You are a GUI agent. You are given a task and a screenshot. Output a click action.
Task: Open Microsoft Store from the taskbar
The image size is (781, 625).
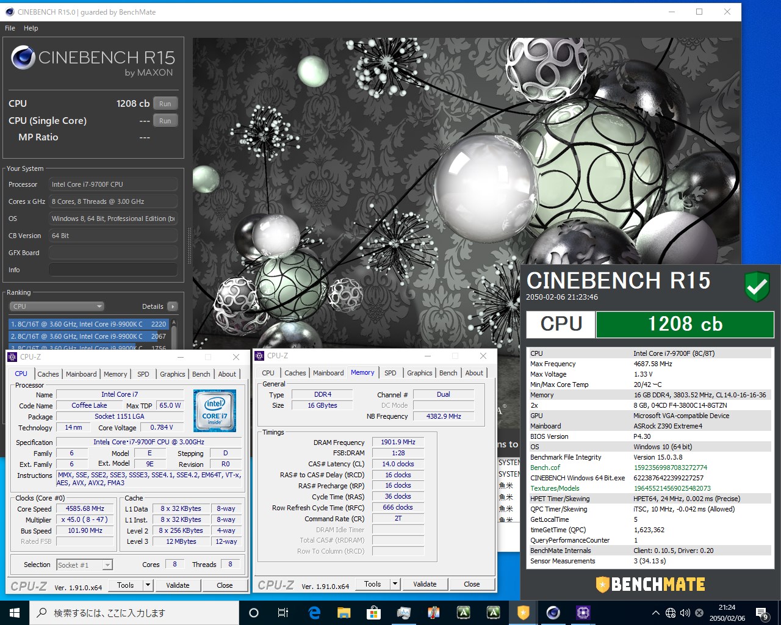(373, 613)
